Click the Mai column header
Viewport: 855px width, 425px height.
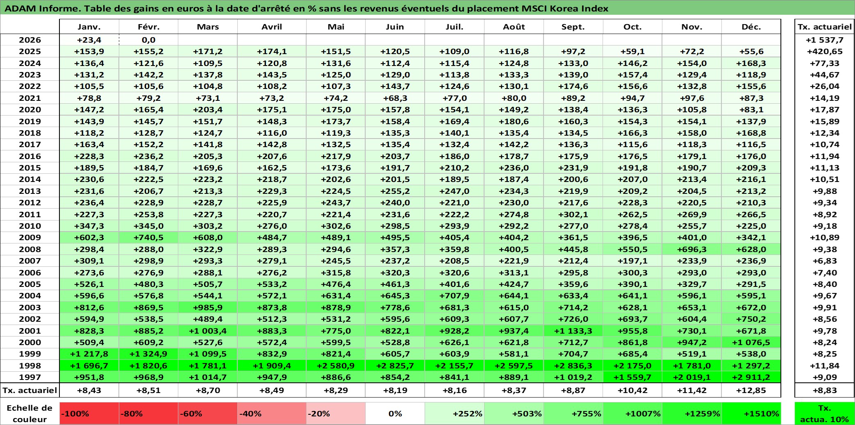tap(336, 27)
